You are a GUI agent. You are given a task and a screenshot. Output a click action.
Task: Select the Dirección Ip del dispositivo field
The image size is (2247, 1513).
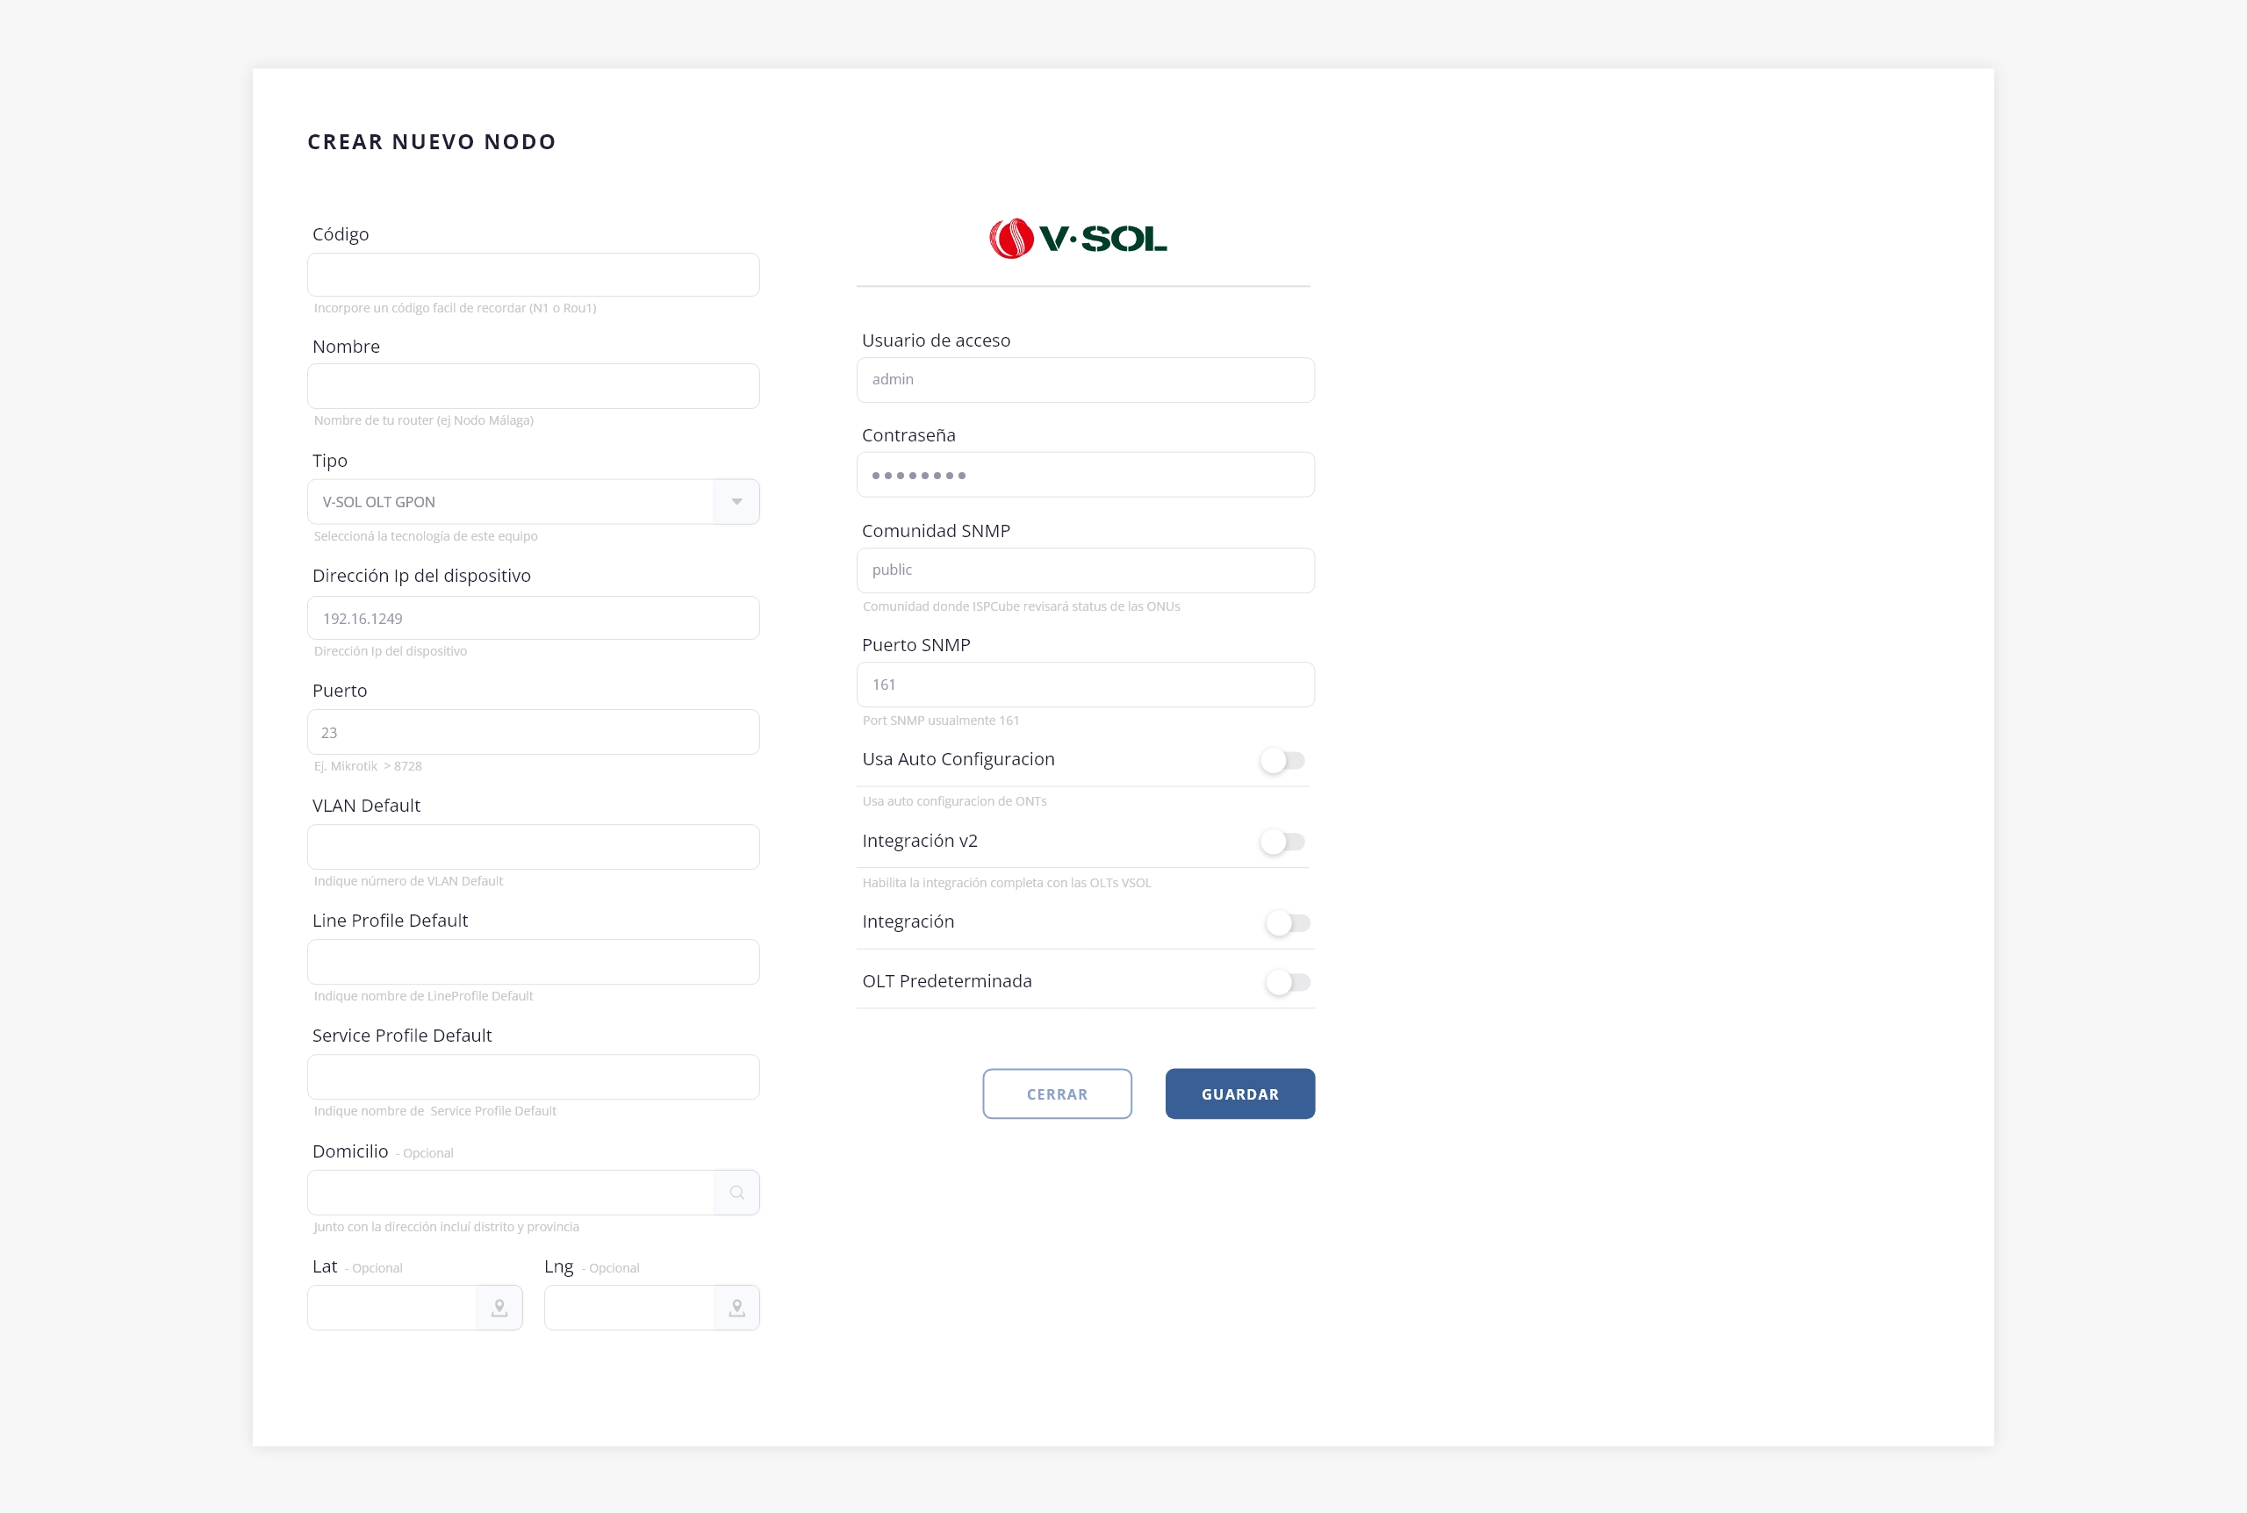[533, 619]
